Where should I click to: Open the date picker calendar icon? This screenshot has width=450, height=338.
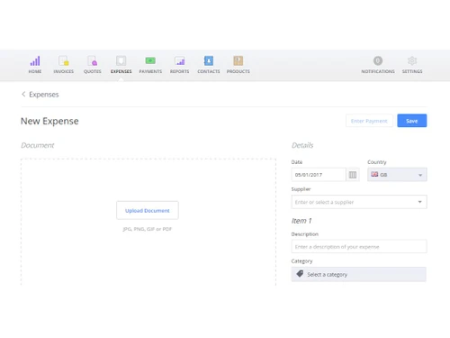tap(353, 175)
